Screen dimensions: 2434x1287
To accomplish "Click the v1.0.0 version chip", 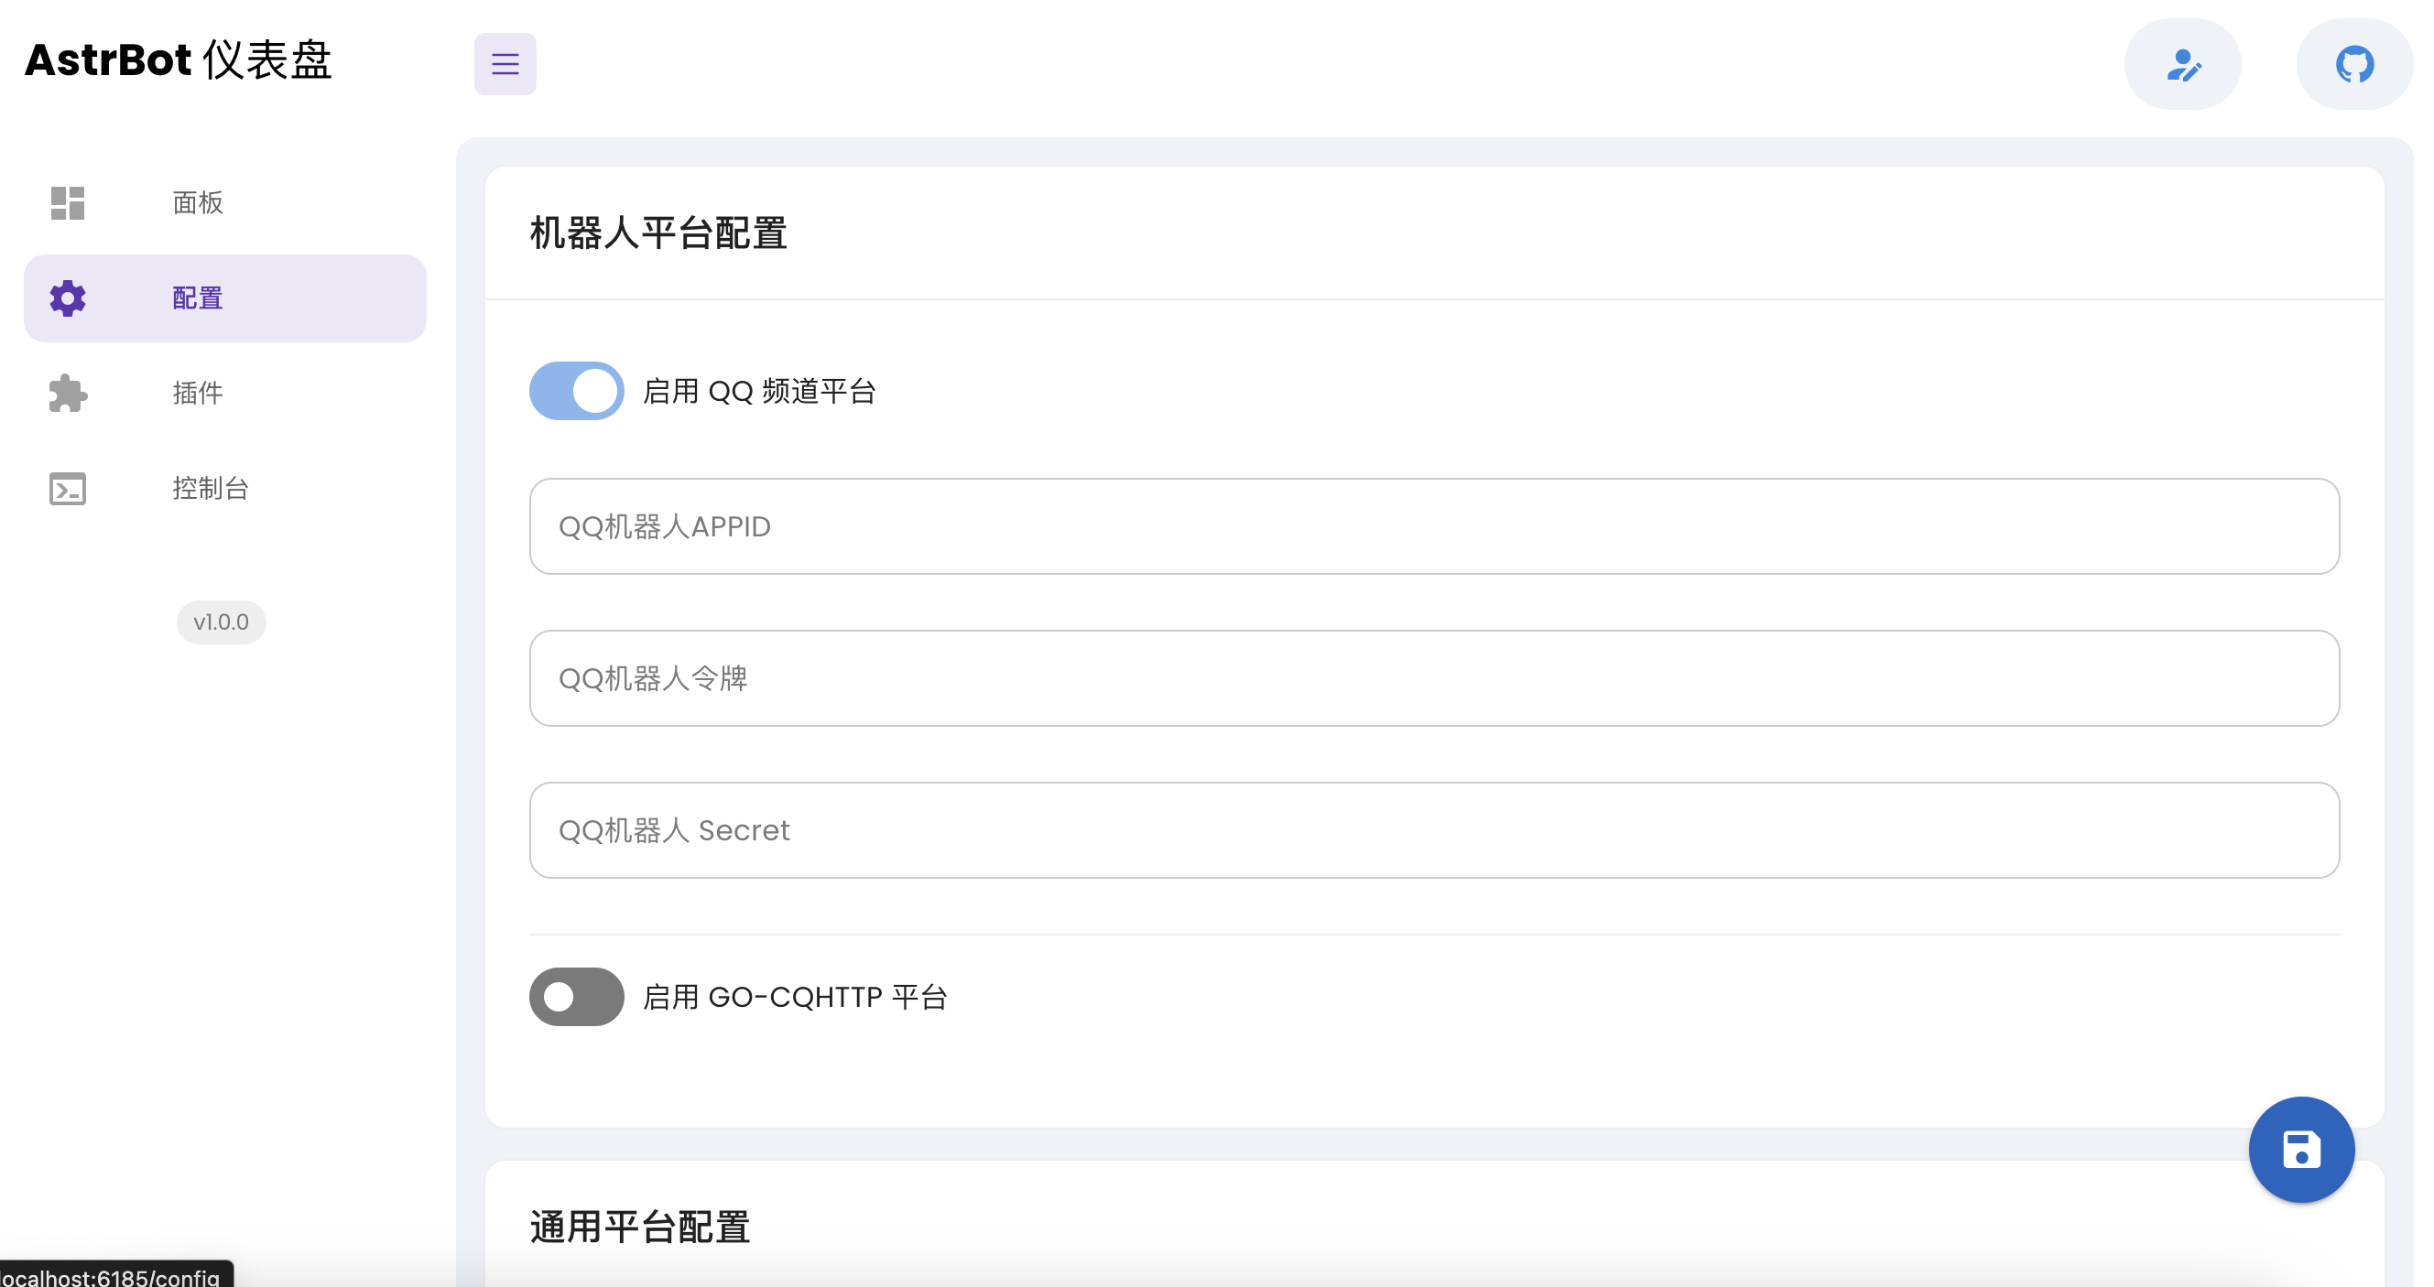I will (221, 622).
